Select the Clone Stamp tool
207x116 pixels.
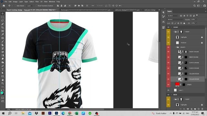tap(3, 45)
